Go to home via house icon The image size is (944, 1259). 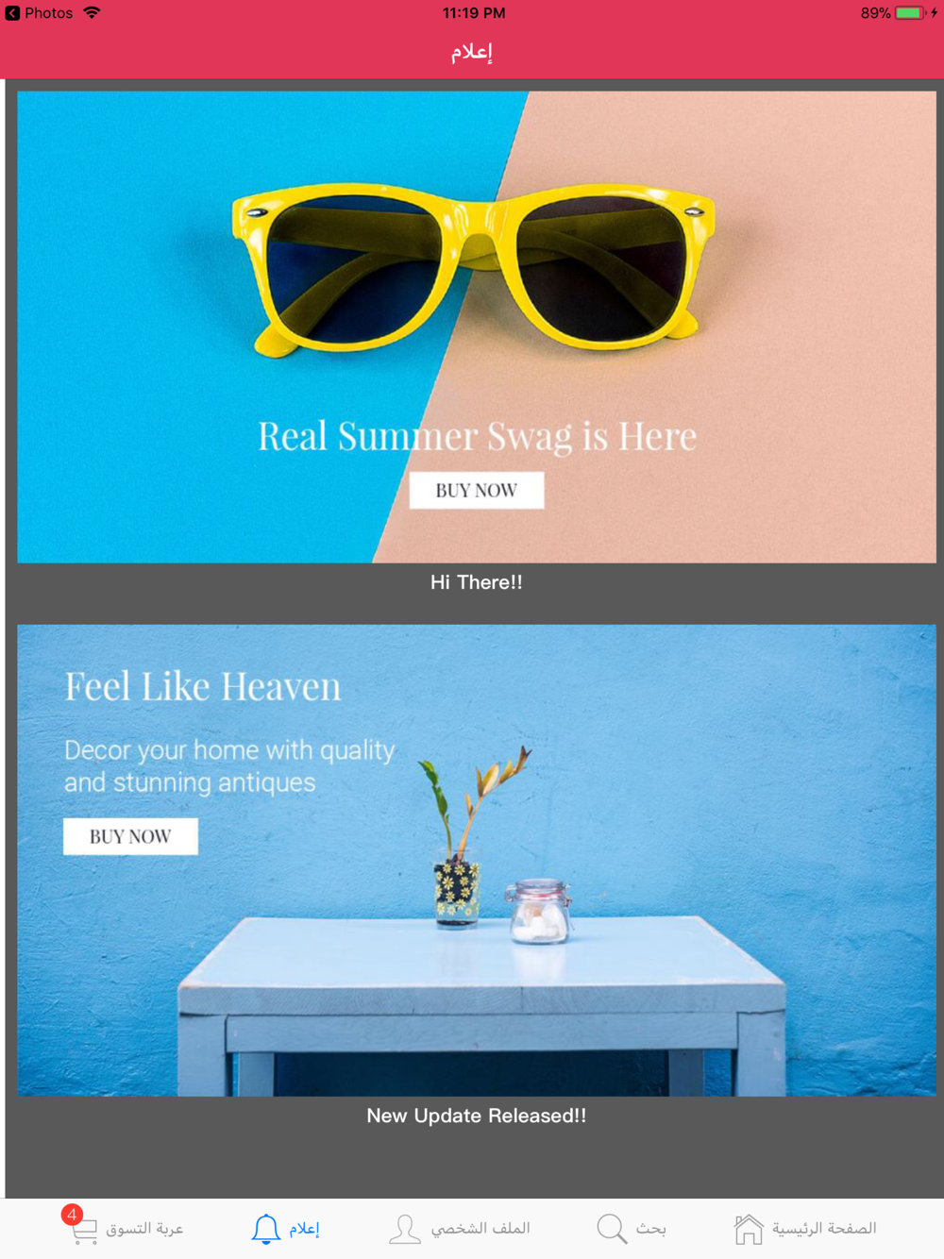pyautogui.click(x=749, y=1229)
